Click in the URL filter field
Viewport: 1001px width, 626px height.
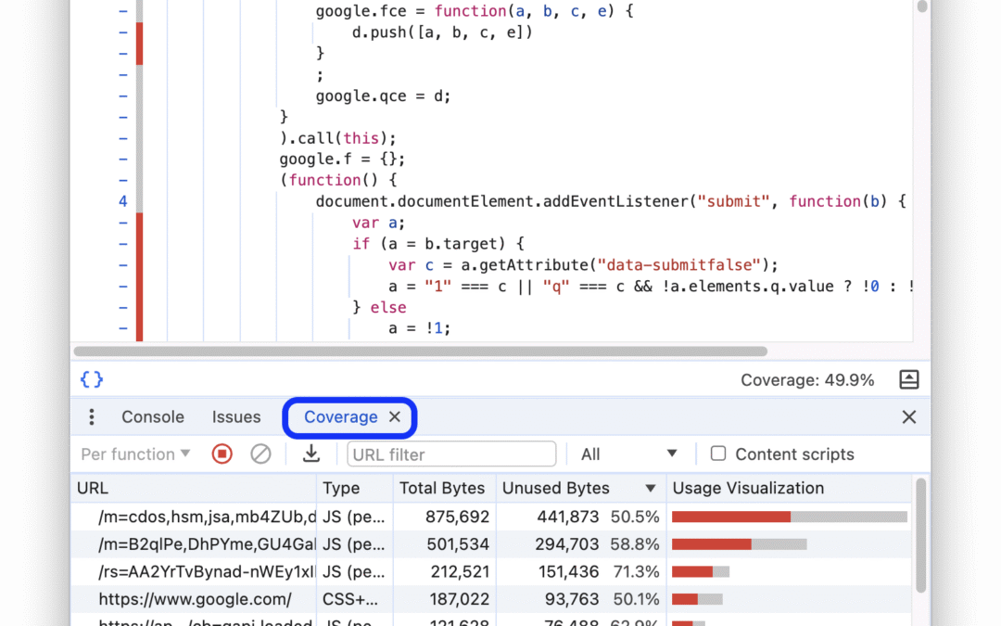451,454
